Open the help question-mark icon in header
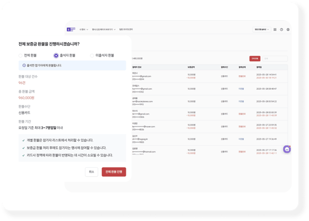This screenshot has width=309, height=221. point(281,30)
